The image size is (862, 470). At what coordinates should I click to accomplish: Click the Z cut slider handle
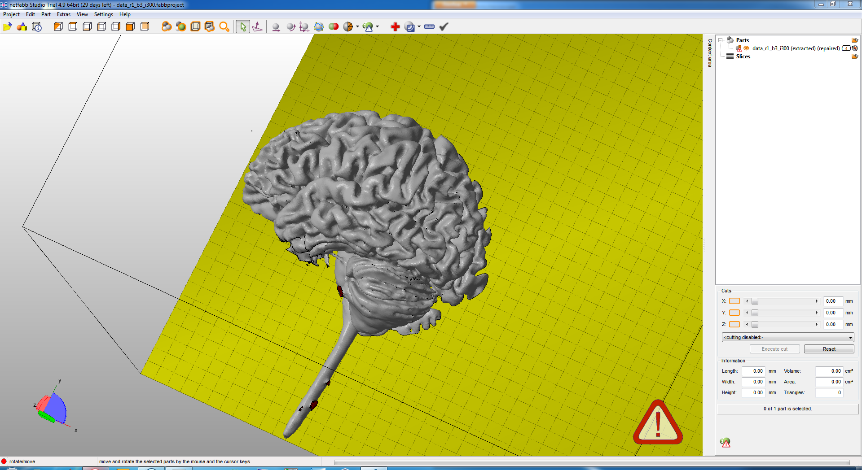click(x=755, y=324)
